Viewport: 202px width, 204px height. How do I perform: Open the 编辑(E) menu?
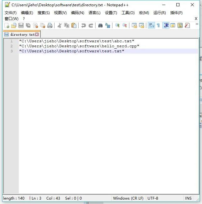(x=27, y=13)
